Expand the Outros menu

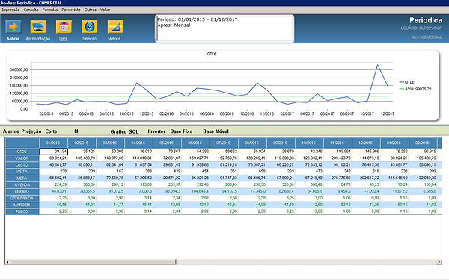(91, 10)
